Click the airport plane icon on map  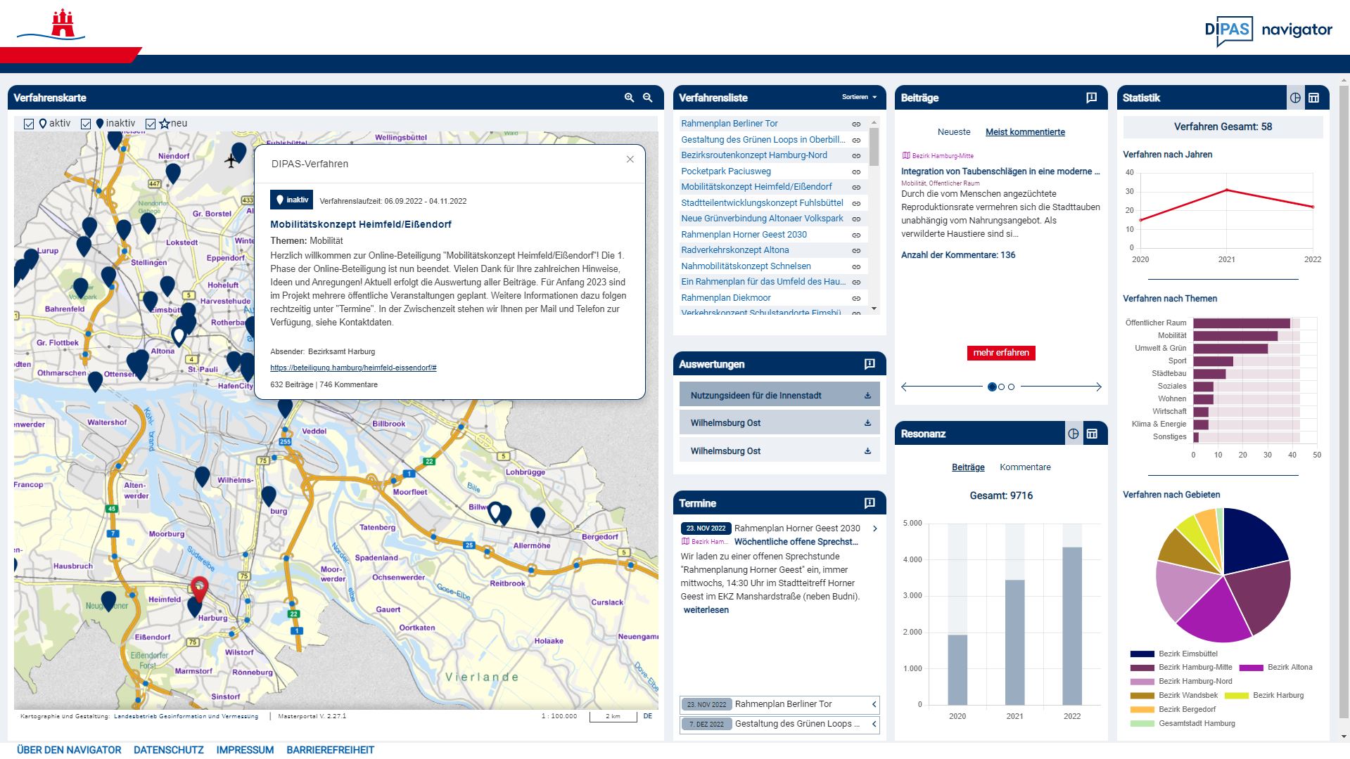click(x=231, y=161)
